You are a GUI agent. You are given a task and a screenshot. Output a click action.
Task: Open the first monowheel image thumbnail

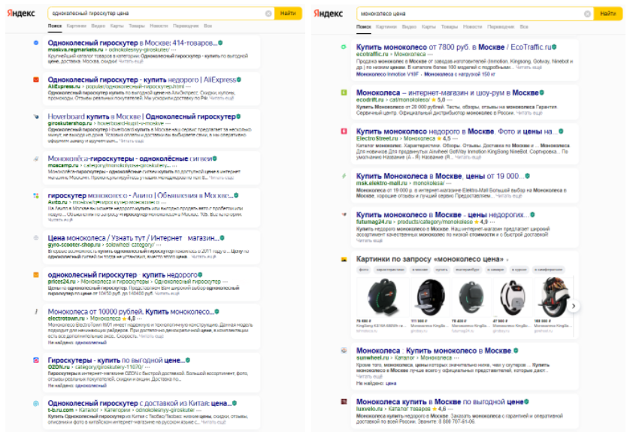(382, 298)
